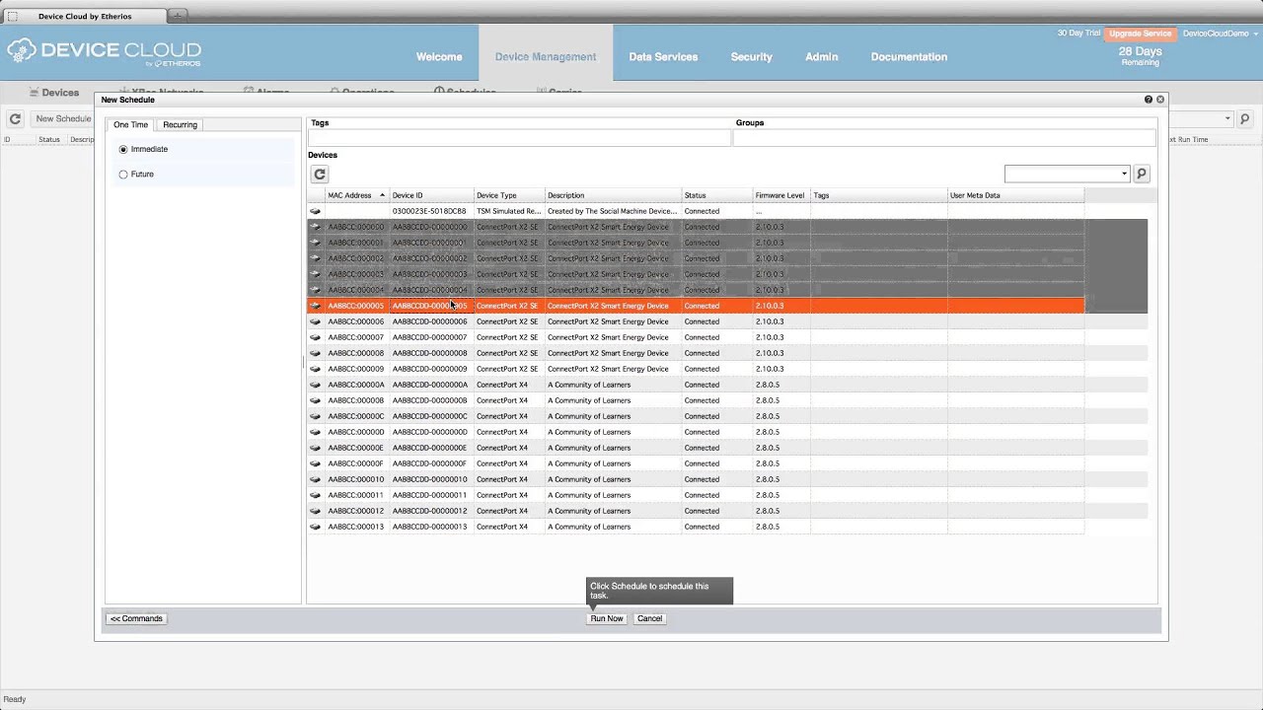Sort by Description column header

[613, 195]
